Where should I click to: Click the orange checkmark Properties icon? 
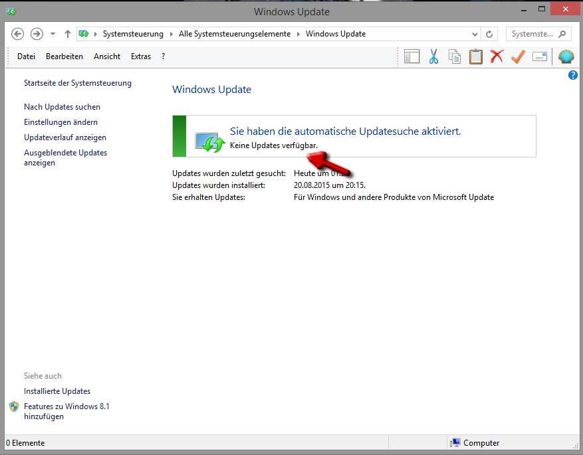point(518,57)
